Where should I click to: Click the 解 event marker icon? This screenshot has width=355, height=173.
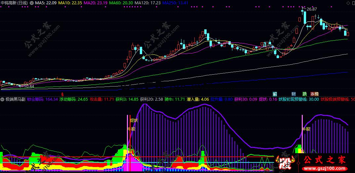click(x=275, y=94)
